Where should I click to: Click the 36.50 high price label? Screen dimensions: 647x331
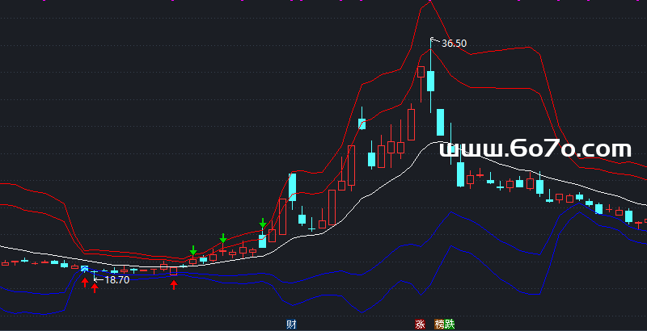(454, 44)
